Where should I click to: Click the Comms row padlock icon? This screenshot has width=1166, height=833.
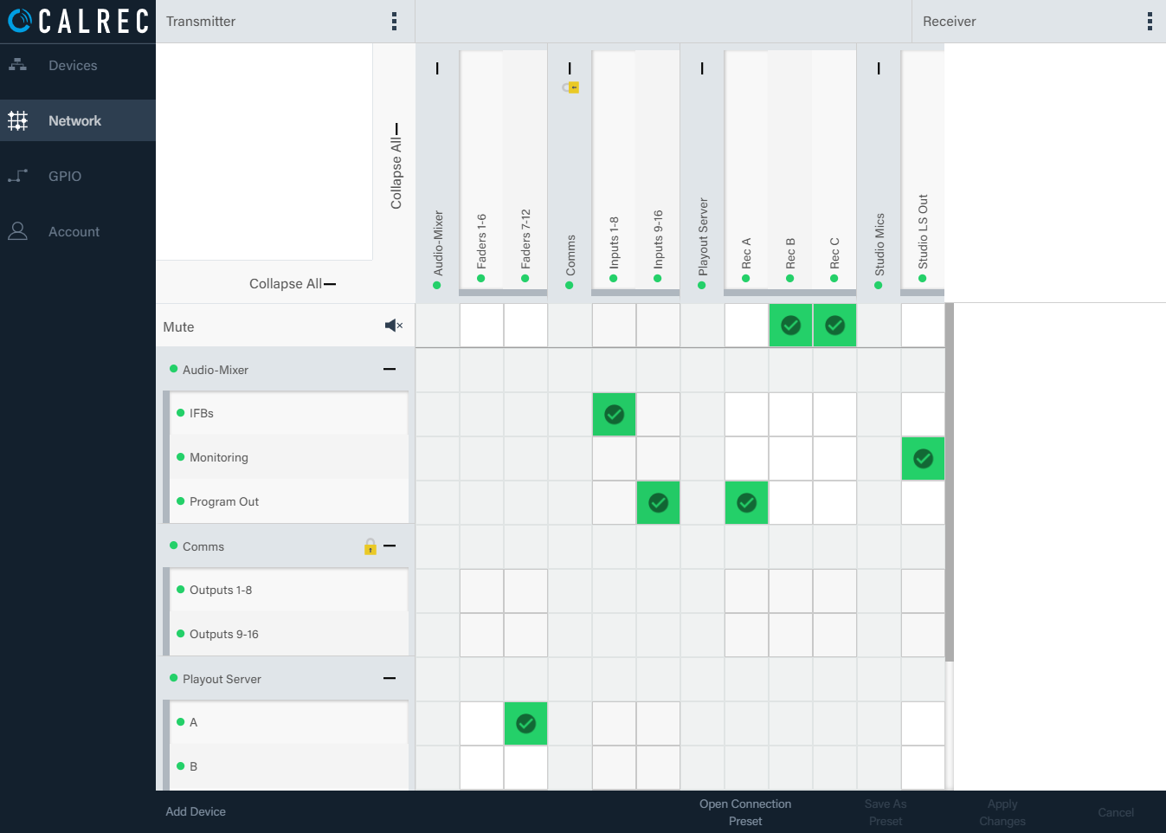(x=370, y=546)
